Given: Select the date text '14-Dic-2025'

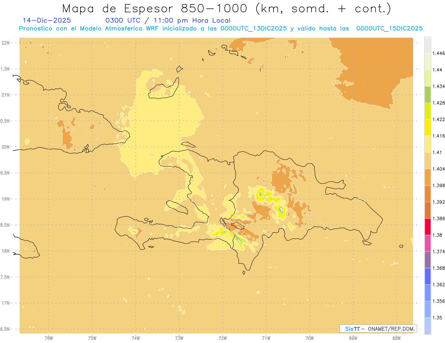Looking at the screenshot, I should point(47,20).
